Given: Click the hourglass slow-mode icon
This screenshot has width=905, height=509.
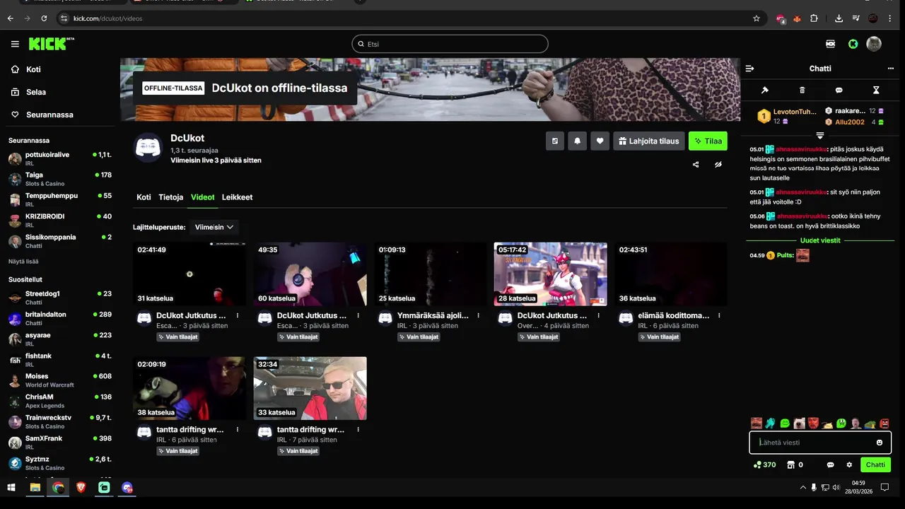Looking at the screenshot, I should (x=876, y=90).
